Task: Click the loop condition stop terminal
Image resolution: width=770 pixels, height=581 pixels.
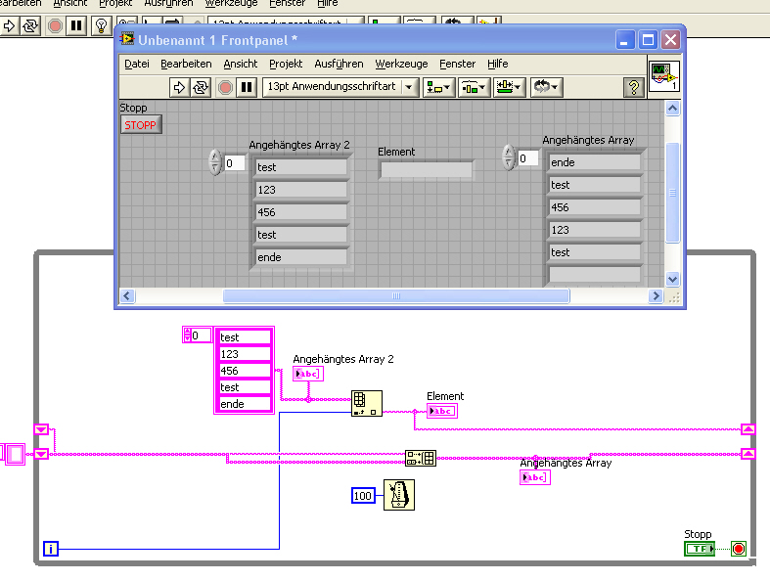Action: tap(738, 549)
